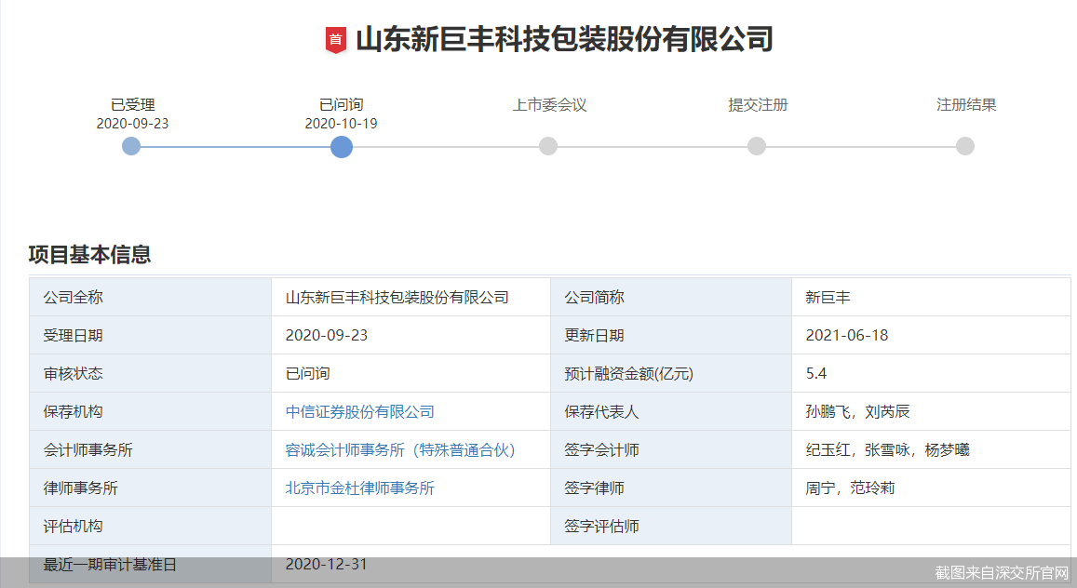
Task: Open the 中信证券股份有限公司 sponsor link
Action: click(x=360, y=411)
